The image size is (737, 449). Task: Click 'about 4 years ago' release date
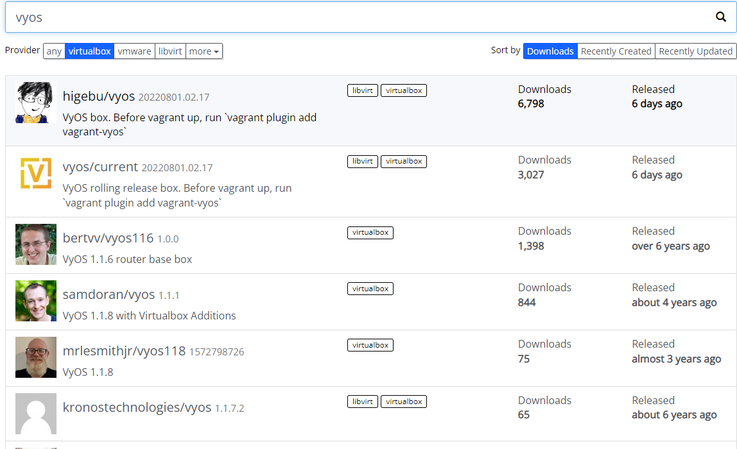[x=674, y=303]
